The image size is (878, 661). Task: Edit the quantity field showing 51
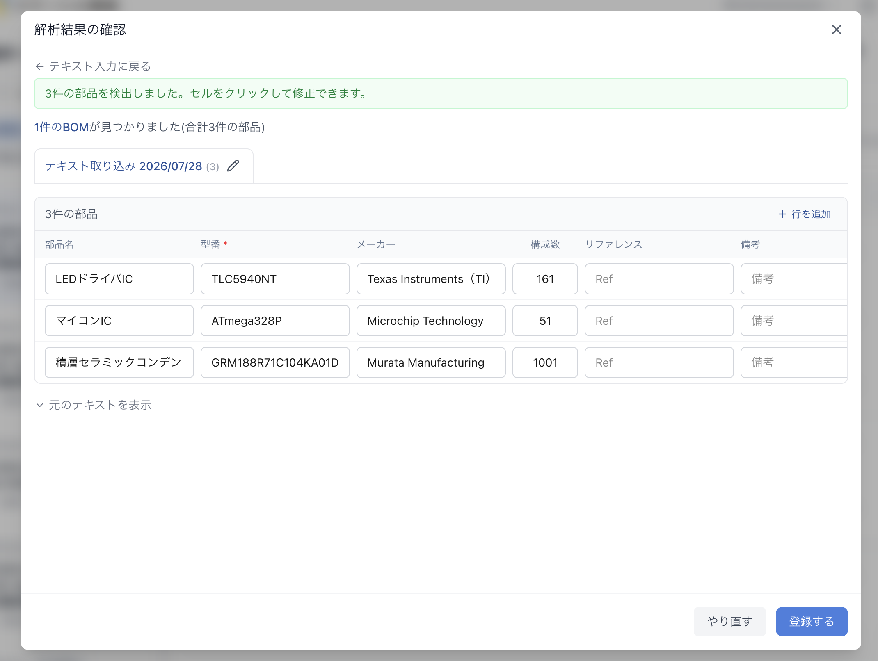coord(545,321)
